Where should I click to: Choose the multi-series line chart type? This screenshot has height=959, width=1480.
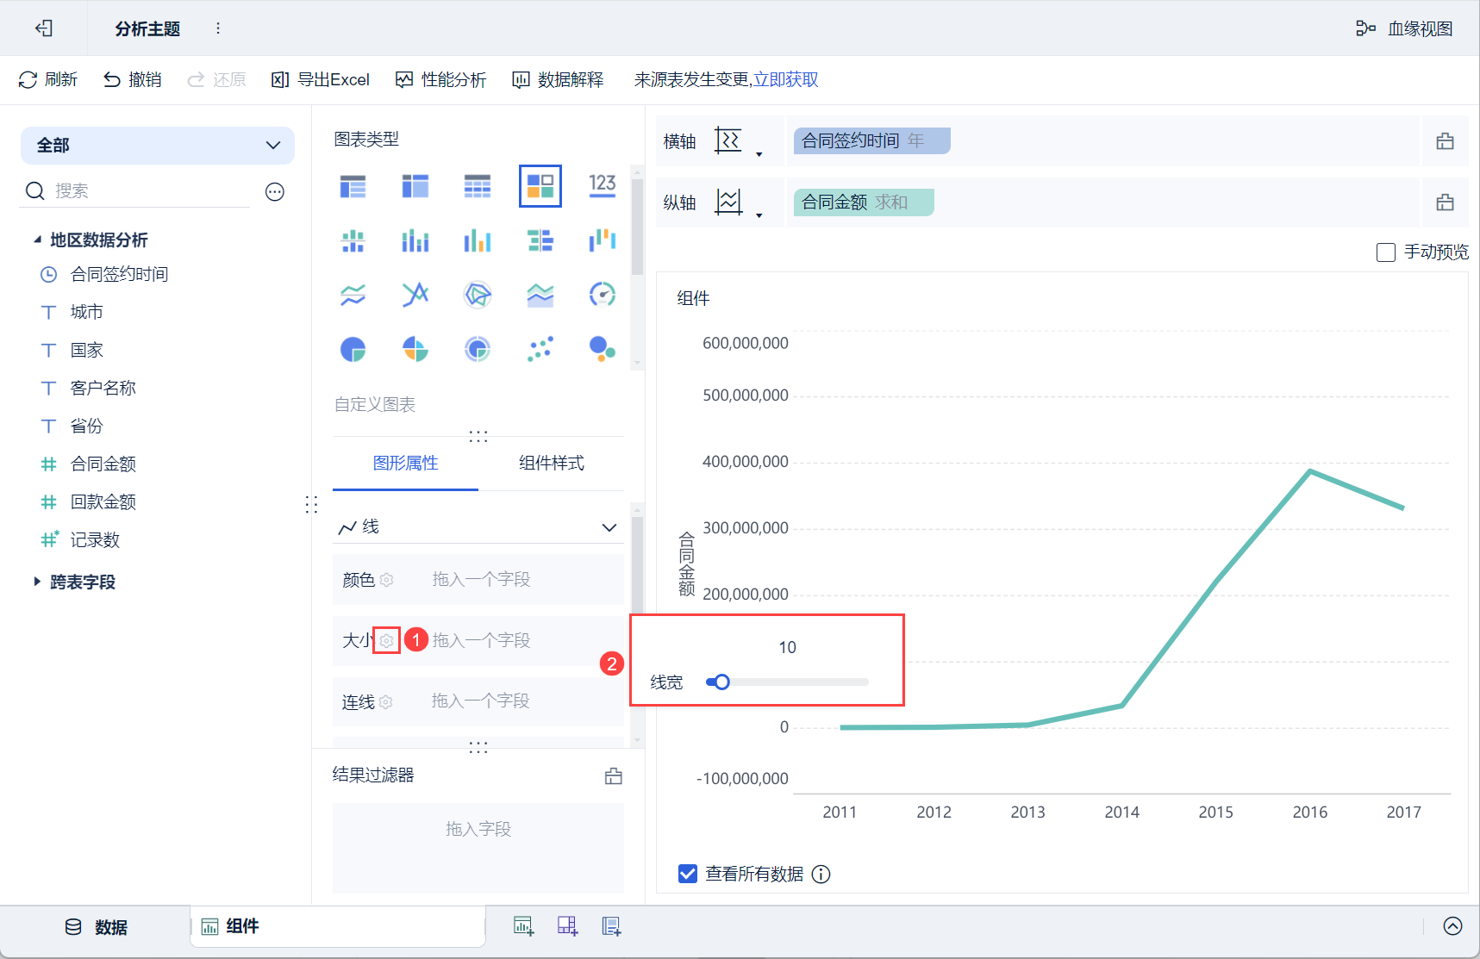[x=415, y=295]
